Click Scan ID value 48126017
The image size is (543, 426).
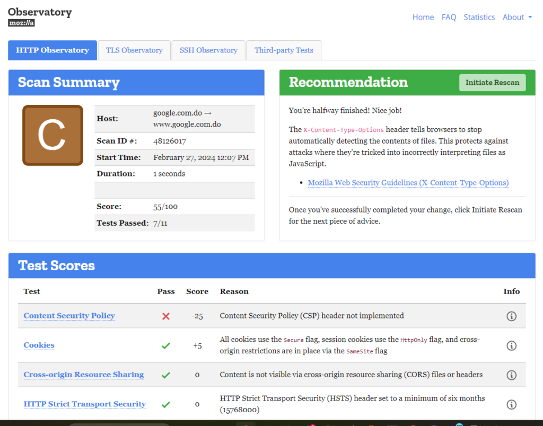(170, 141)
